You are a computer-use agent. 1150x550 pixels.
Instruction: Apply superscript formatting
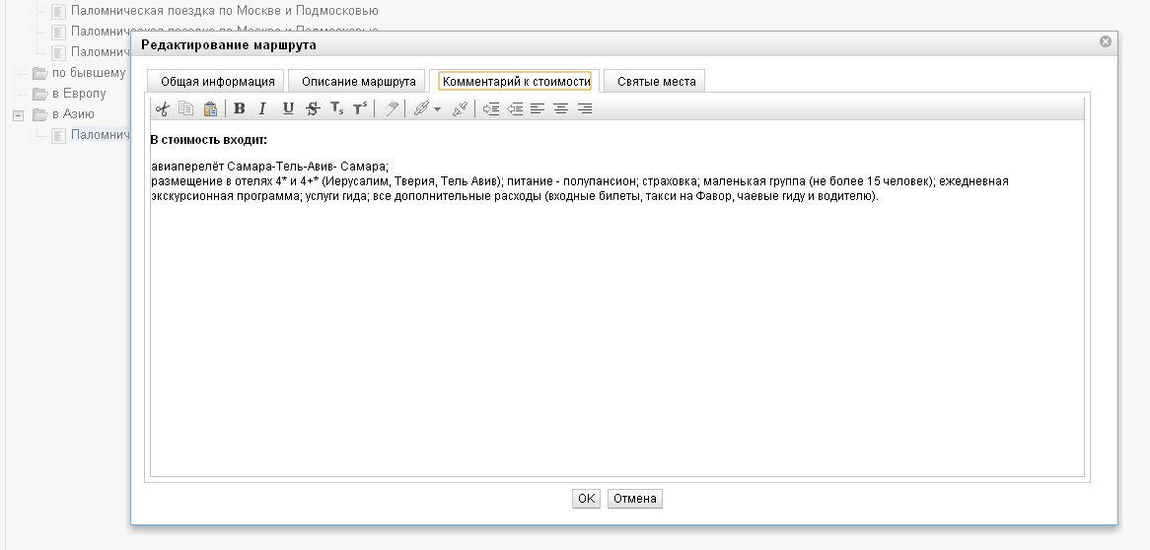pos(360,109)
